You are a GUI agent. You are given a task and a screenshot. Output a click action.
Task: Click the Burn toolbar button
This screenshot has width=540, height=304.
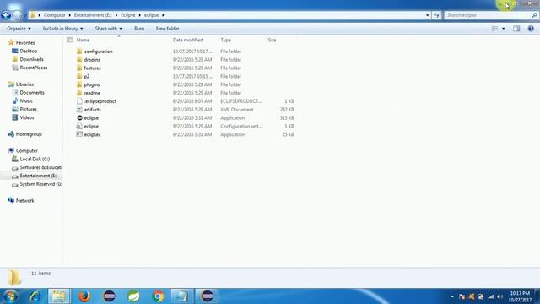click(x=139, y=29)
